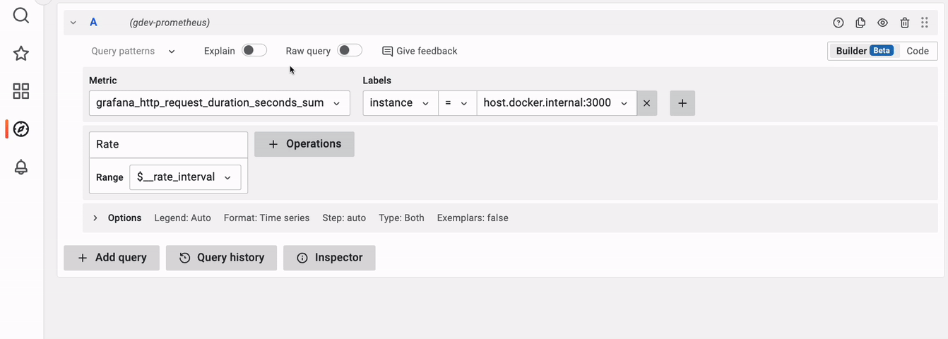Screen dimensions: 948x339
Task: Open the search icon in the sidebar
Action: tap(21, 15)
